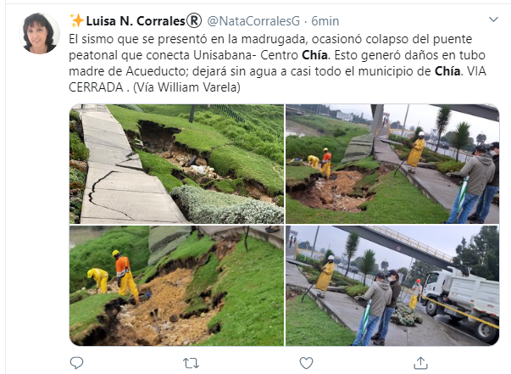Image resolution: width=511 pixels, height=374 pixels.
Task: Click the word Unisabana in the tweet
Action: point(223,55)
